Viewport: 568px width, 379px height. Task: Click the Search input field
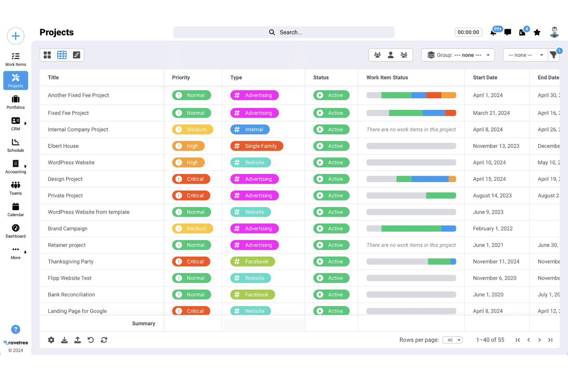(284, 32)
